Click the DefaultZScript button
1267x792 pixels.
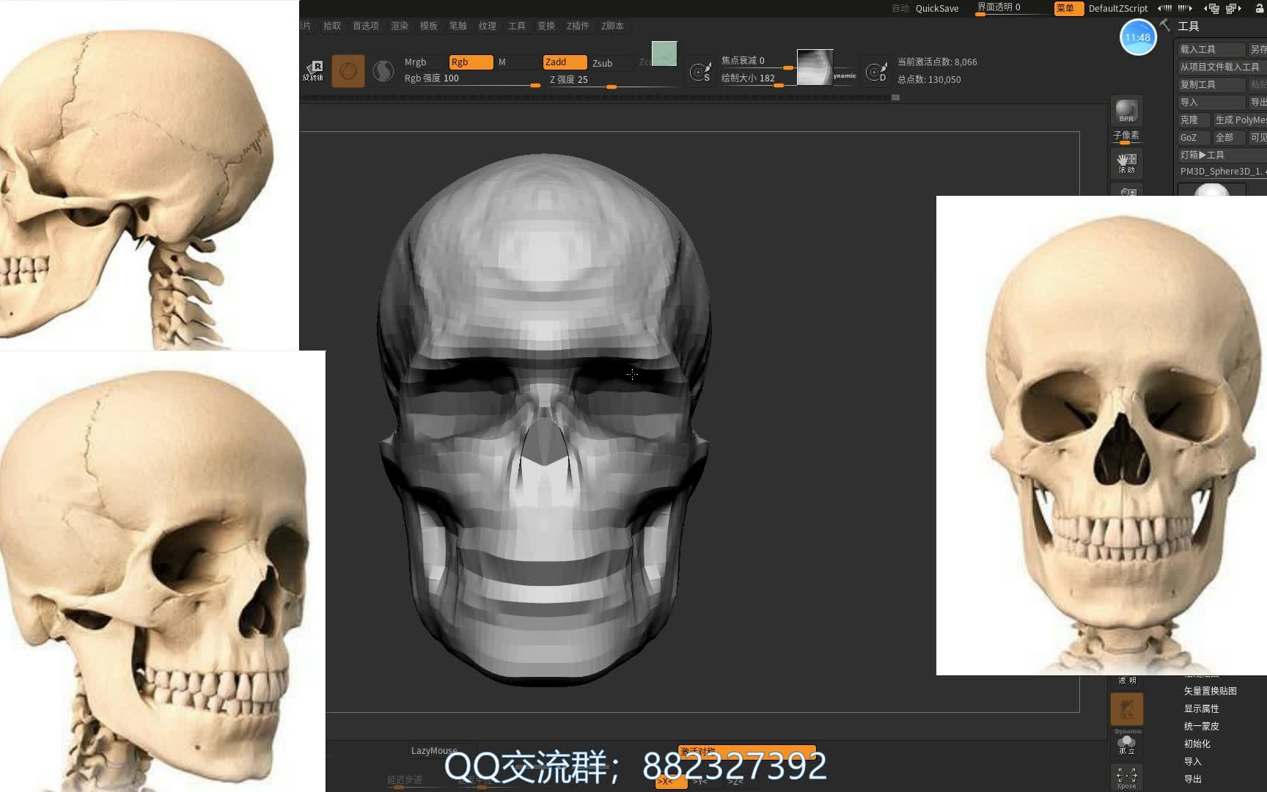pyautogui.click(x=1118, y=9)
